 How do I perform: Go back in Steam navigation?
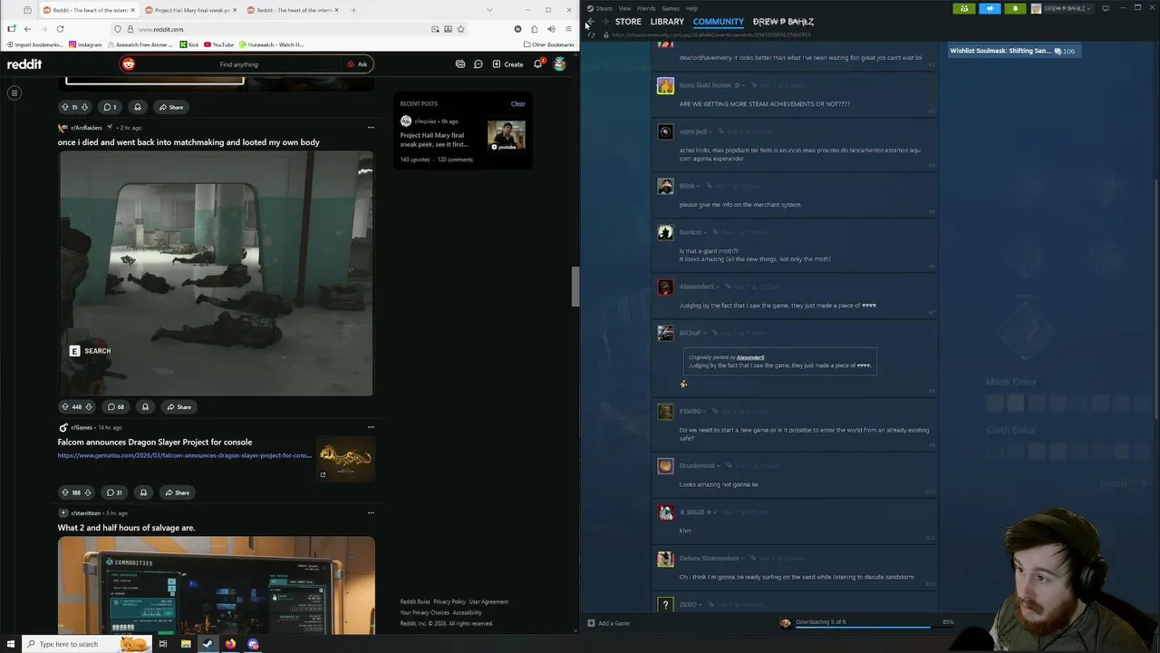(591, 22)
